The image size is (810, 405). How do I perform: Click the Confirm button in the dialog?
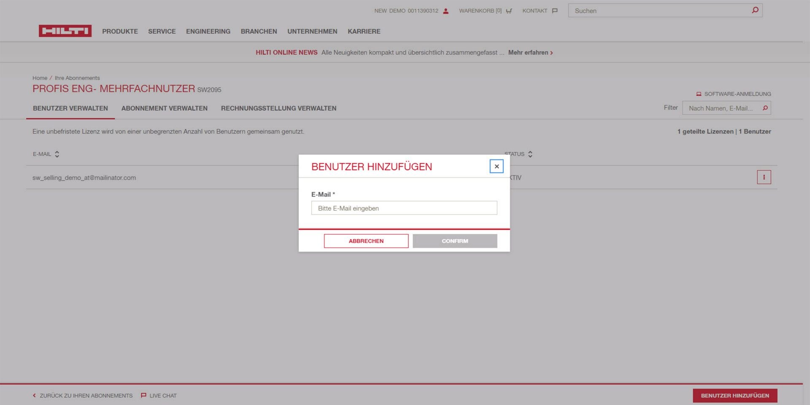[x=455, y=241]
